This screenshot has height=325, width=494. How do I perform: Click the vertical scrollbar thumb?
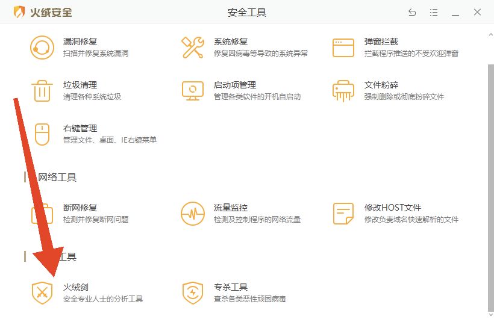pos(491,187)
